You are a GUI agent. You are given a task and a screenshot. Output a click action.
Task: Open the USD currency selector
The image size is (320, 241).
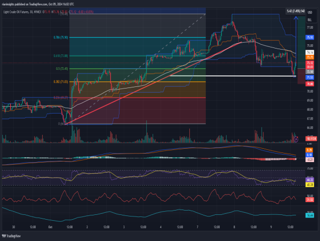310,13
